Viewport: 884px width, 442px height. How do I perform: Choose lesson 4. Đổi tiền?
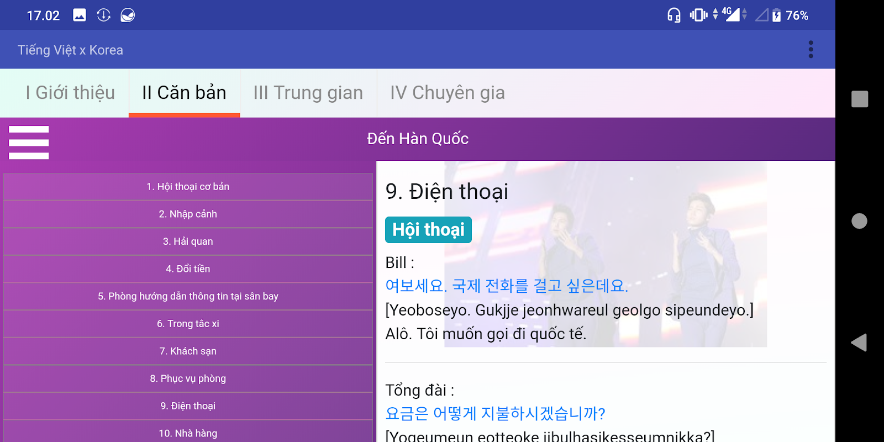[x=188, y=269]
